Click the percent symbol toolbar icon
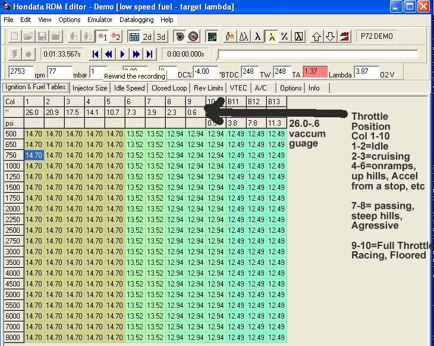Image resolution: width=434 pixels, height=346 pixels. pyautogui.click(x=285, y=36)
